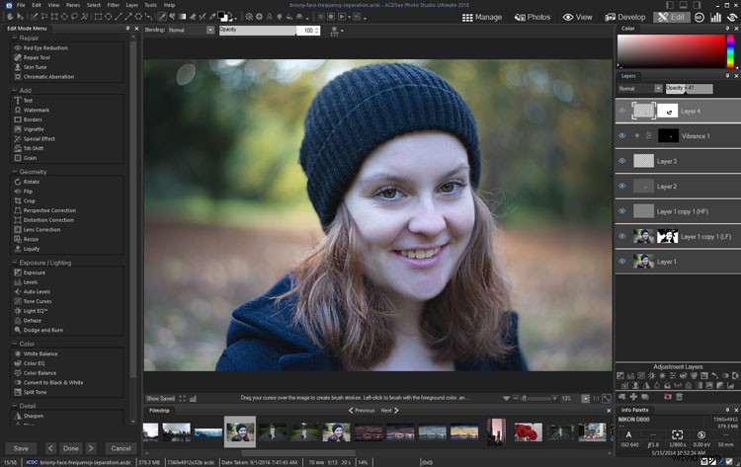Pin the Info Palette panel
Image resolution: width=741 pixels, height=467 pixels.
pos(727,410)
